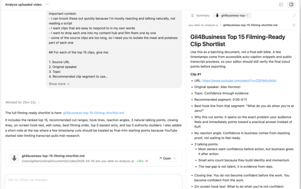Image resolution: width=301 pixels, height=189 pixels.
Task: Open the terminal panel icon in header
Action: (x=281, y=5)
